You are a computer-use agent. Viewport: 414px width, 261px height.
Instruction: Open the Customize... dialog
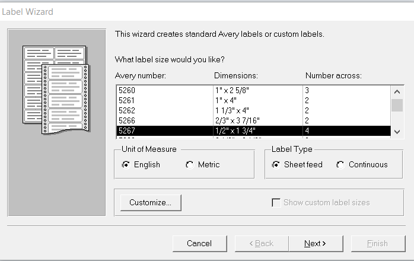tap(151, 202)
